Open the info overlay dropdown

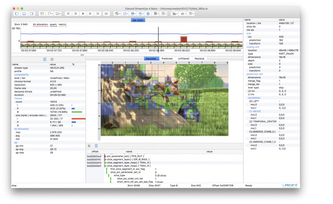[164, 14]
